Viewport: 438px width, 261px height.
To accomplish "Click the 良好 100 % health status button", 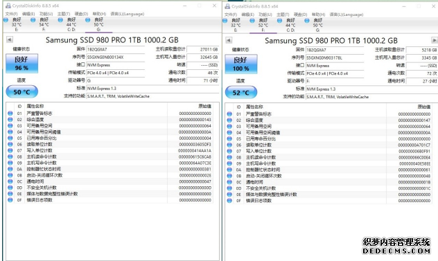I will point(241,64).
